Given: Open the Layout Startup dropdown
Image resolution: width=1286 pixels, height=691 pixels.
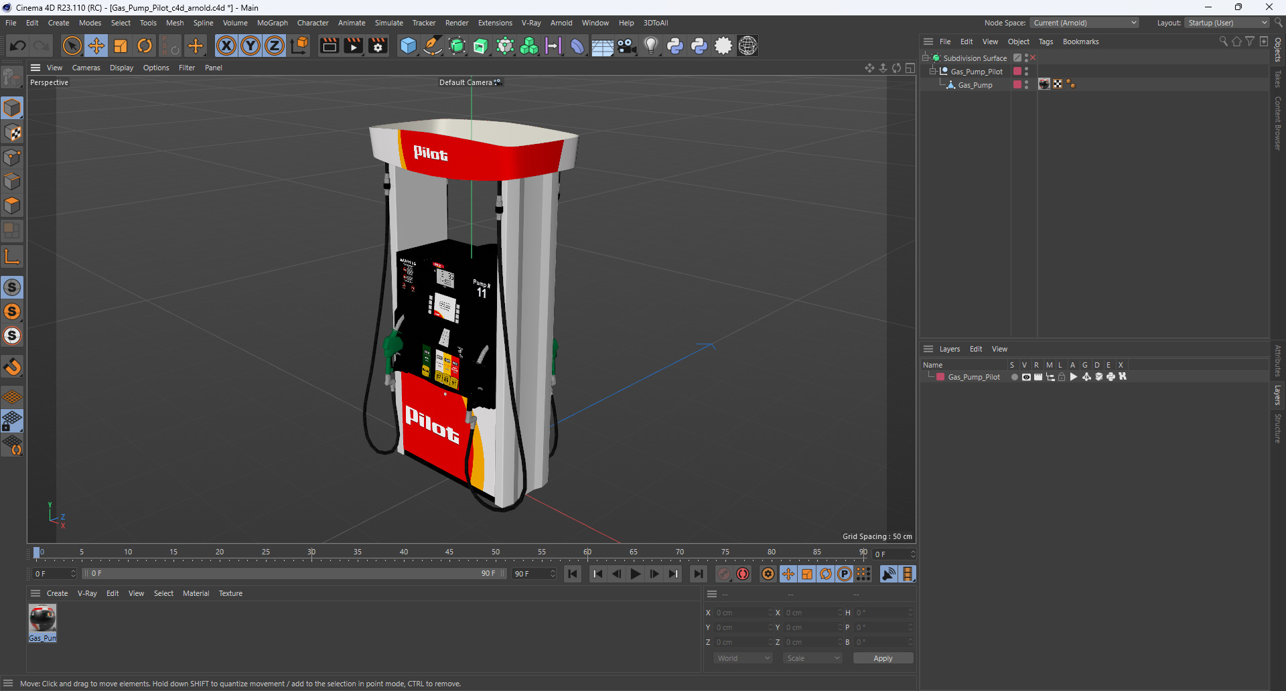Looking at the screenshot, I should pos(1227,23).
